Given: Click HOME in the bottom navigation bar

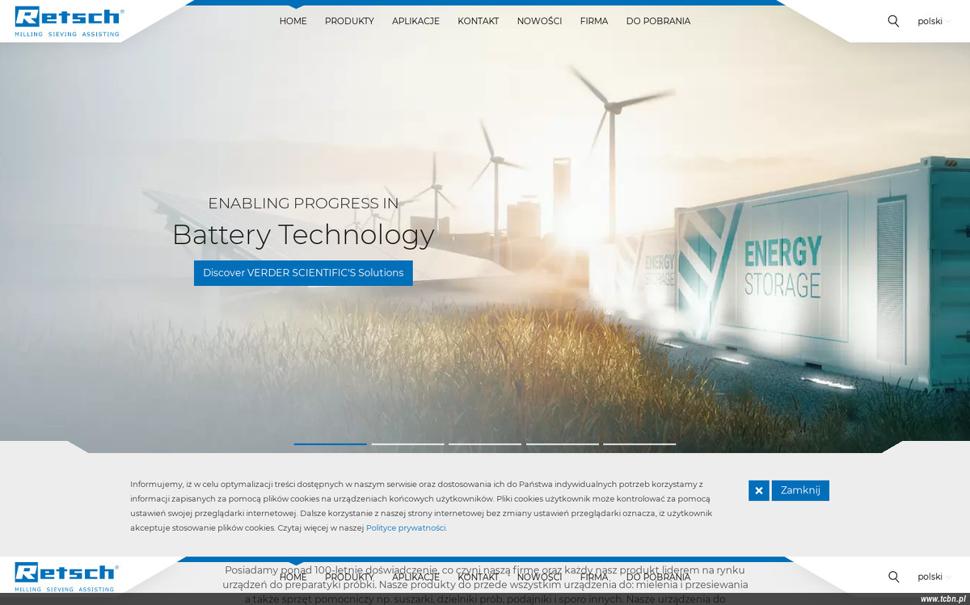Looking at the screenshot, I should point(293,577).
